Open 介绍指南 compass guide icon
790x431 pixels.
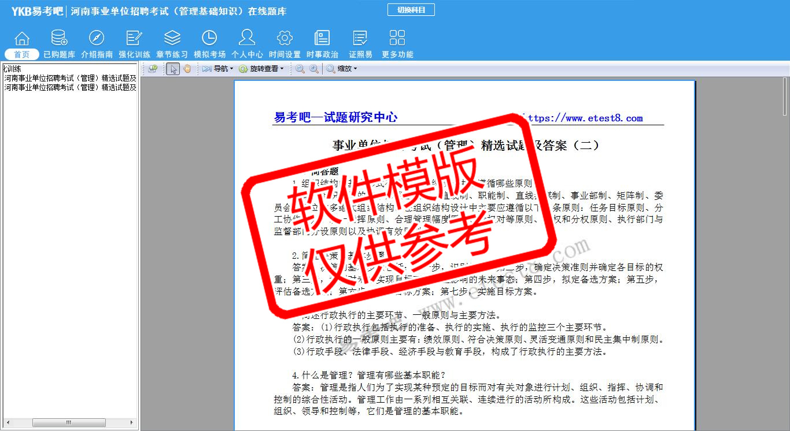[x=97, y=44]
